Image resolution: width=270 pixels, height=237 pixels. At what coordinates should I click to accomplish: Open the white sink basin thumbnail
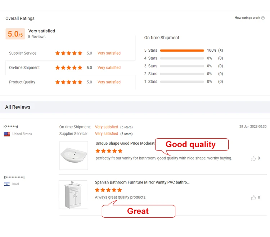73,155
